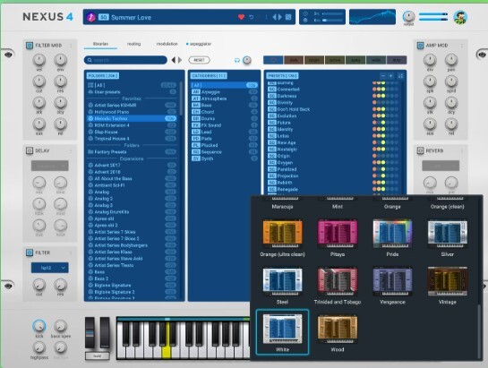Open the DELAY type dropdown
488x368 pixels.
pyautogui.click(x=50, y=166)
